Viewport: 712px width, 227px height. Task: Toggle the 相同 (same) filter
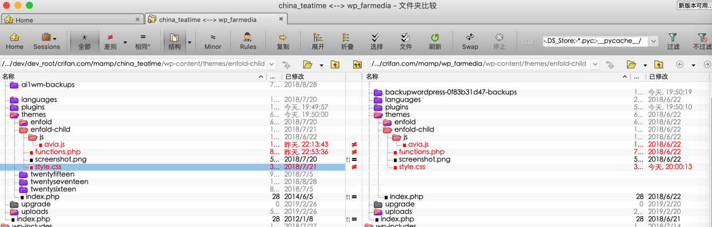point(143,41)
